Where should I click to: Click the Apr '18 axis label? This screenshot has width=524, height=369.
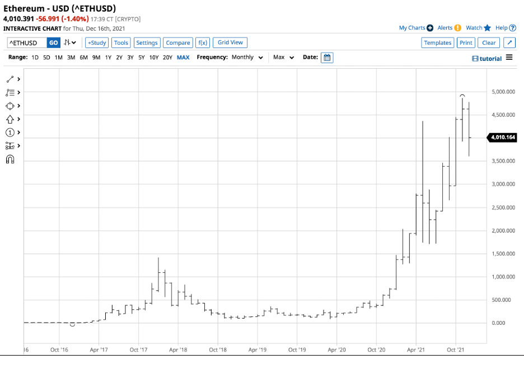(178, 349)
